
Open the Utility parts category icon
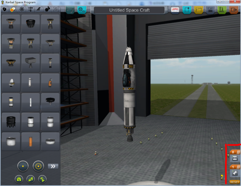pos(47,10)
